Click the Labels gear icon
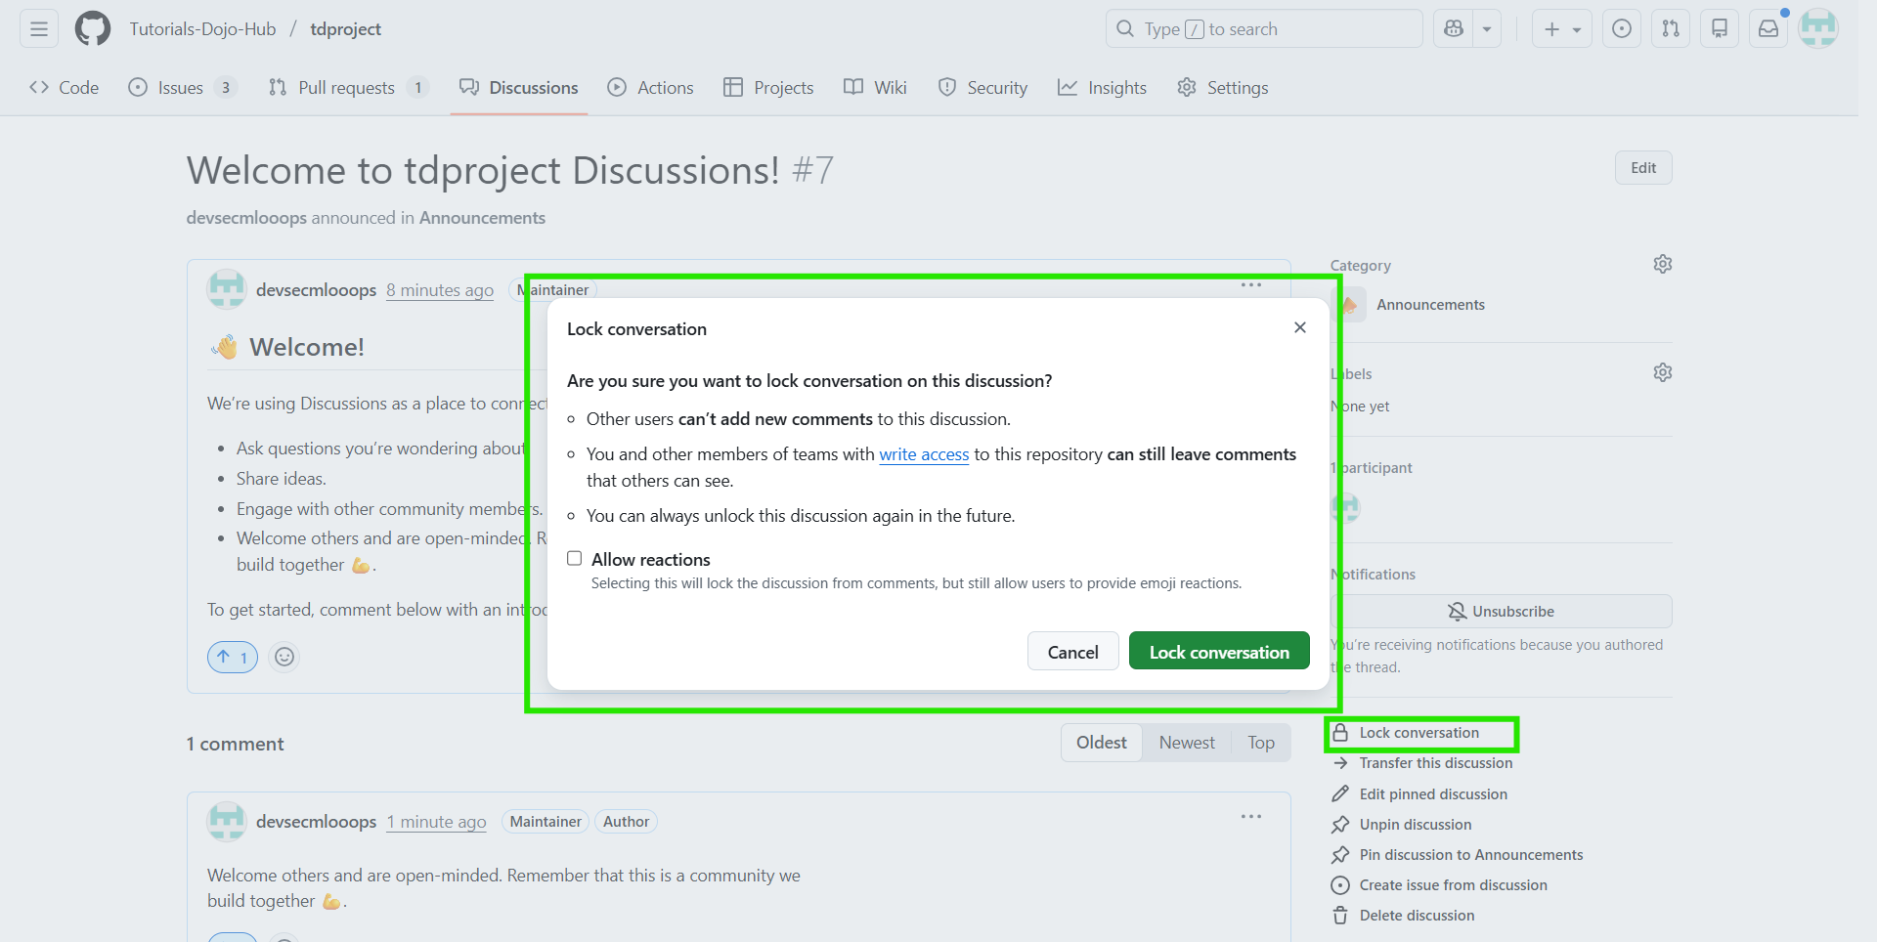Screen dimensions: 1877x942 (1662, 372)
